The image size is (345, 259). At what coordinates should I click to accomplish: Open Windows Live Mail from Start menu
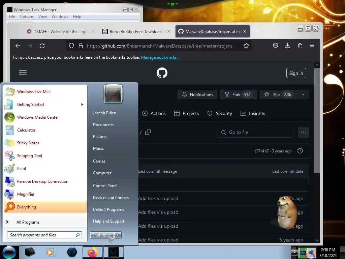45,92
